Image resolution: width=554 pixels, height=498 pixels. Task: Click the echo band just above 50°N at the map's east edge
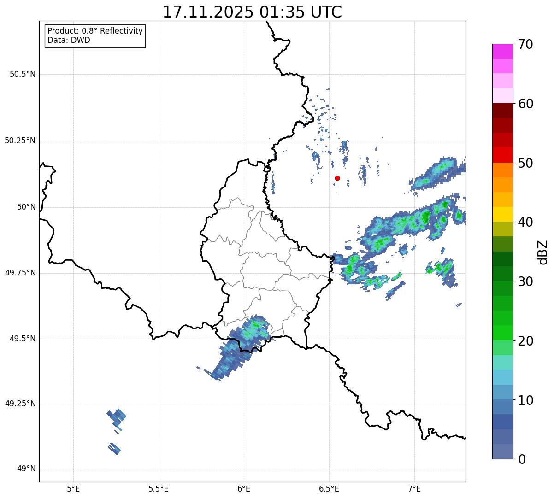438,174
